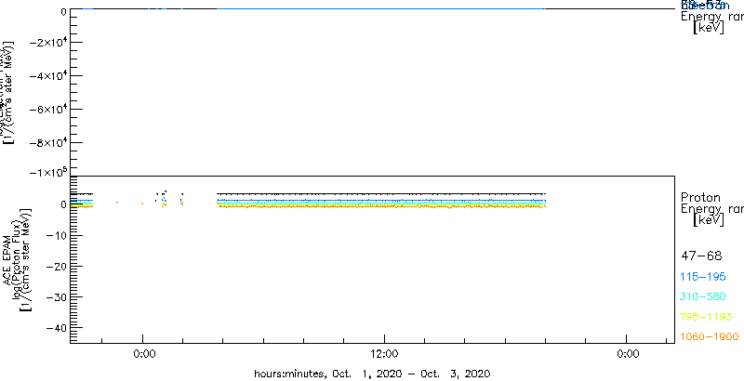The width and height of the screenshot is (744, 381).
Task: Click the date range caption 'Oct. 1, 2020 - Oct. 3, 2020'
Action: [410, 373]
